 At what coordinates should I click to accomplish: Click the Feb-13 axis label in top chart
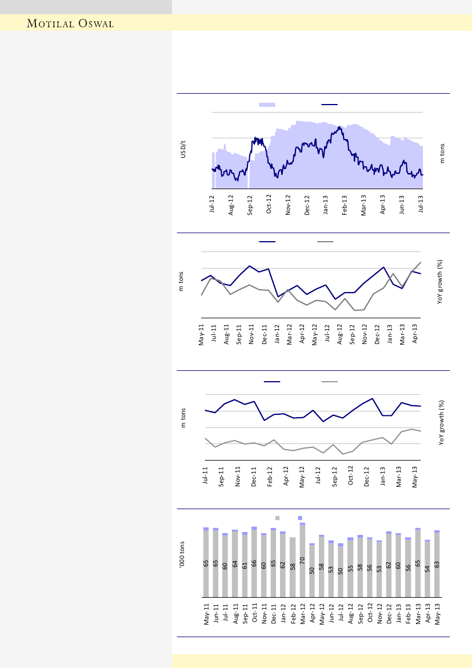[345, 205]
